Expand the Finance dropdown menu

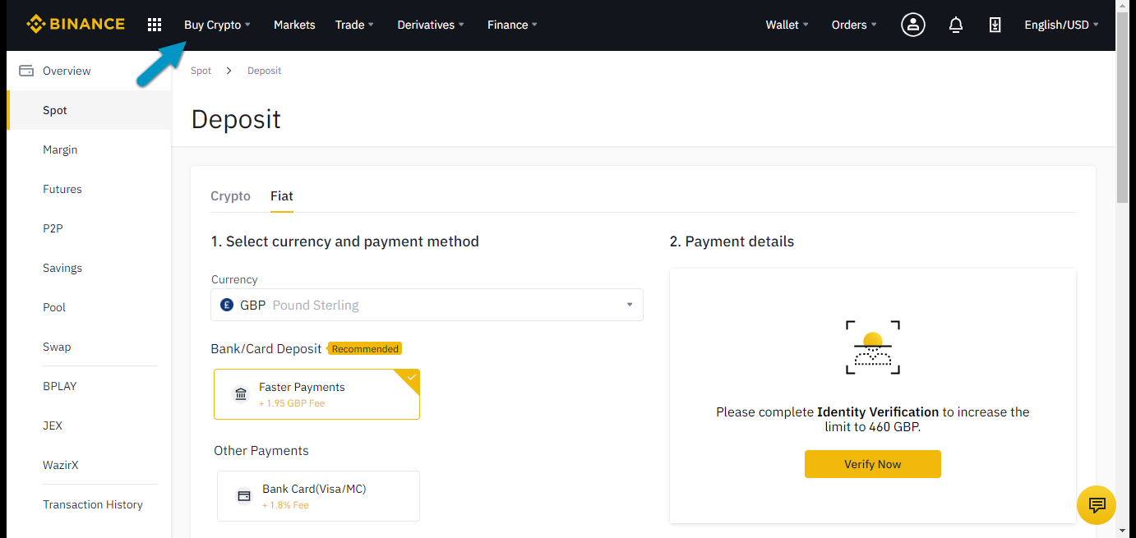point(512,25)
